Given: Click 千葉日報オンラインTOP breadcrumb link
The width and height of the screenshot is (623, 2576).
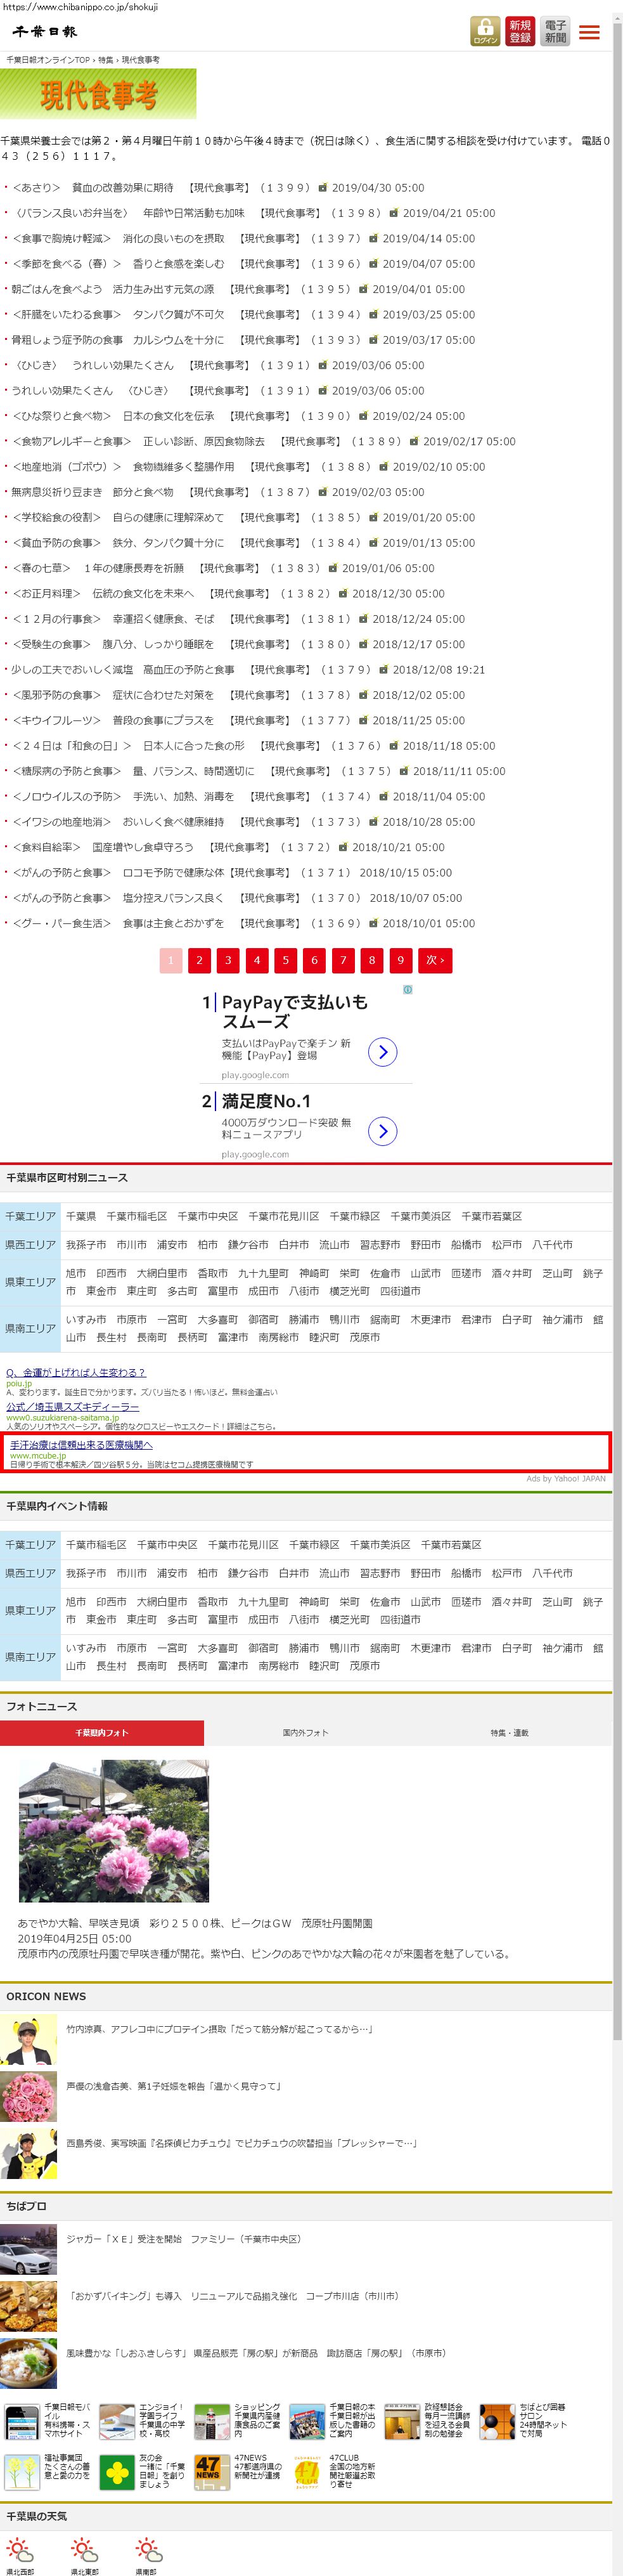Looking at the screenshot, I should 48,60.
